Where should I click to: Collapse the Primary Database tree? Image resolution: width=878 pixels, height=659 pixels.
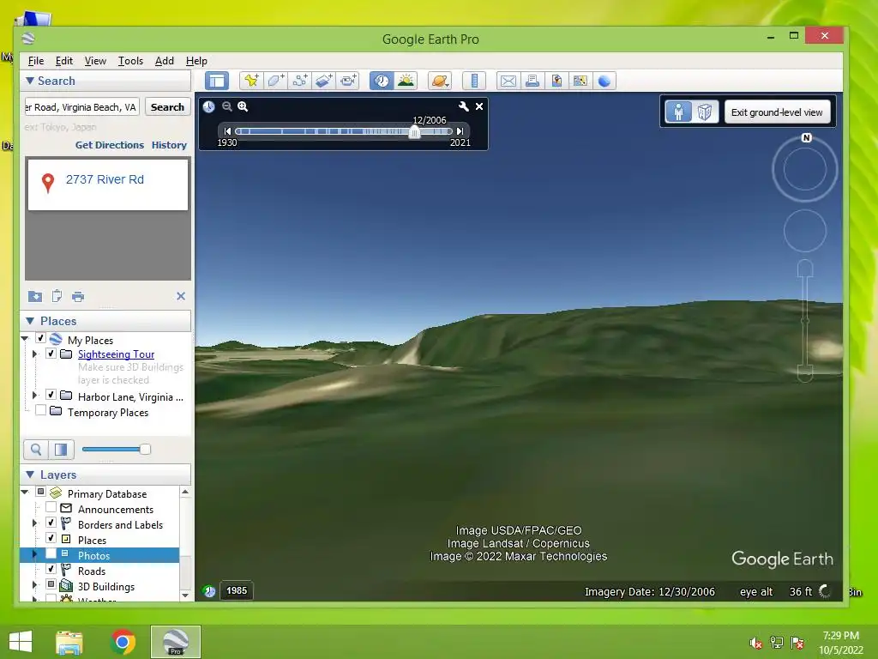pyautogui.click(x=25, y=492)
